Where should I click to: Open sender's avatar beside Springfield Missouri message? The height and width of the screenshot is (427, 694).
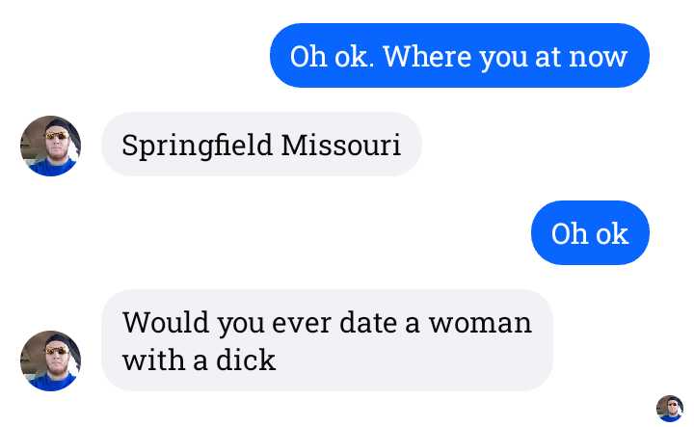[50, 146]
